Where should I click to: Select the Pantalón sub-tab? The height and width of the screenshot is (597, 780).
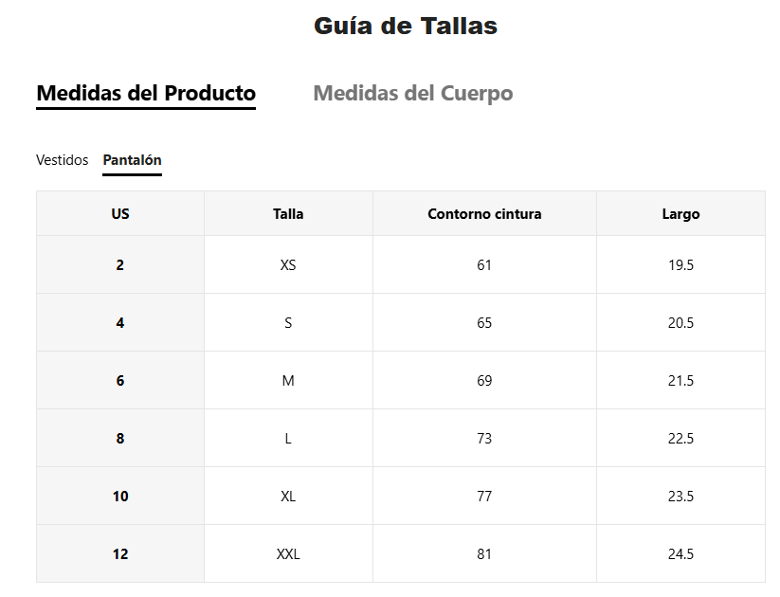132,160
